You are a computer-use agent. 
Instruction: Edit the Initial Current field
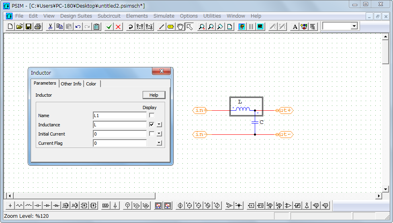[120, 134]
